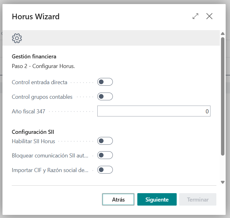Click the Gestión financiera heading
The image size is (230, 218).
point(34,57)
